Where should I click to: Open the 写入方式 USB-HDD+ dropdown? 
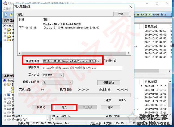62,75
